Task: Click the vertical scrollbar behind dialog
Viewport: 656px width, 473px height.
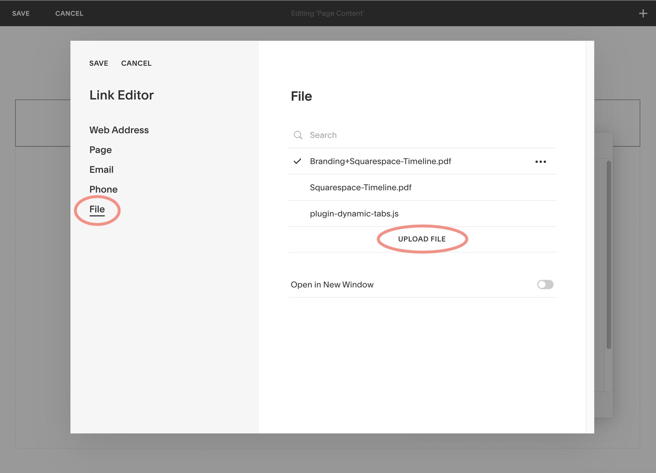Action: pos(609,255)
